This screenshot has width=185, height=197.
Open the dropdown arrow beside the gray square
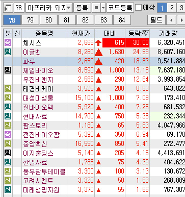(x=103, y=8)
